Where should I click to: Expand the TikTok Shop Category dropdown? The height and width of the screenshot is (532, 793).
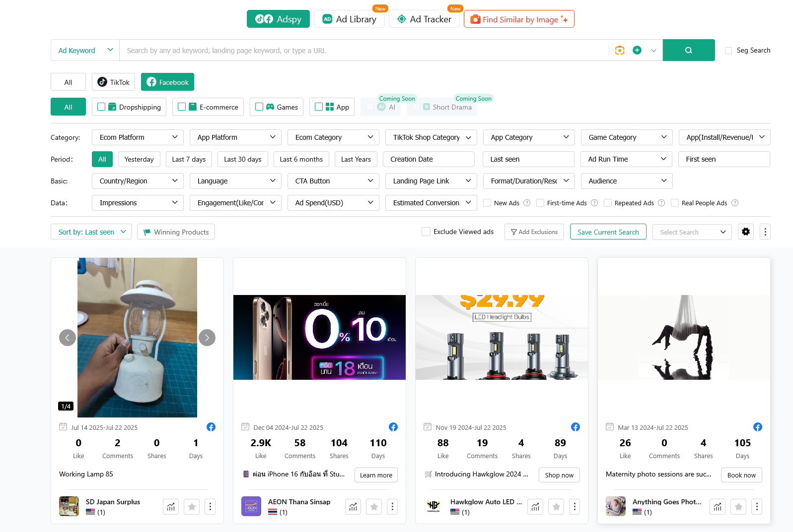431,137
